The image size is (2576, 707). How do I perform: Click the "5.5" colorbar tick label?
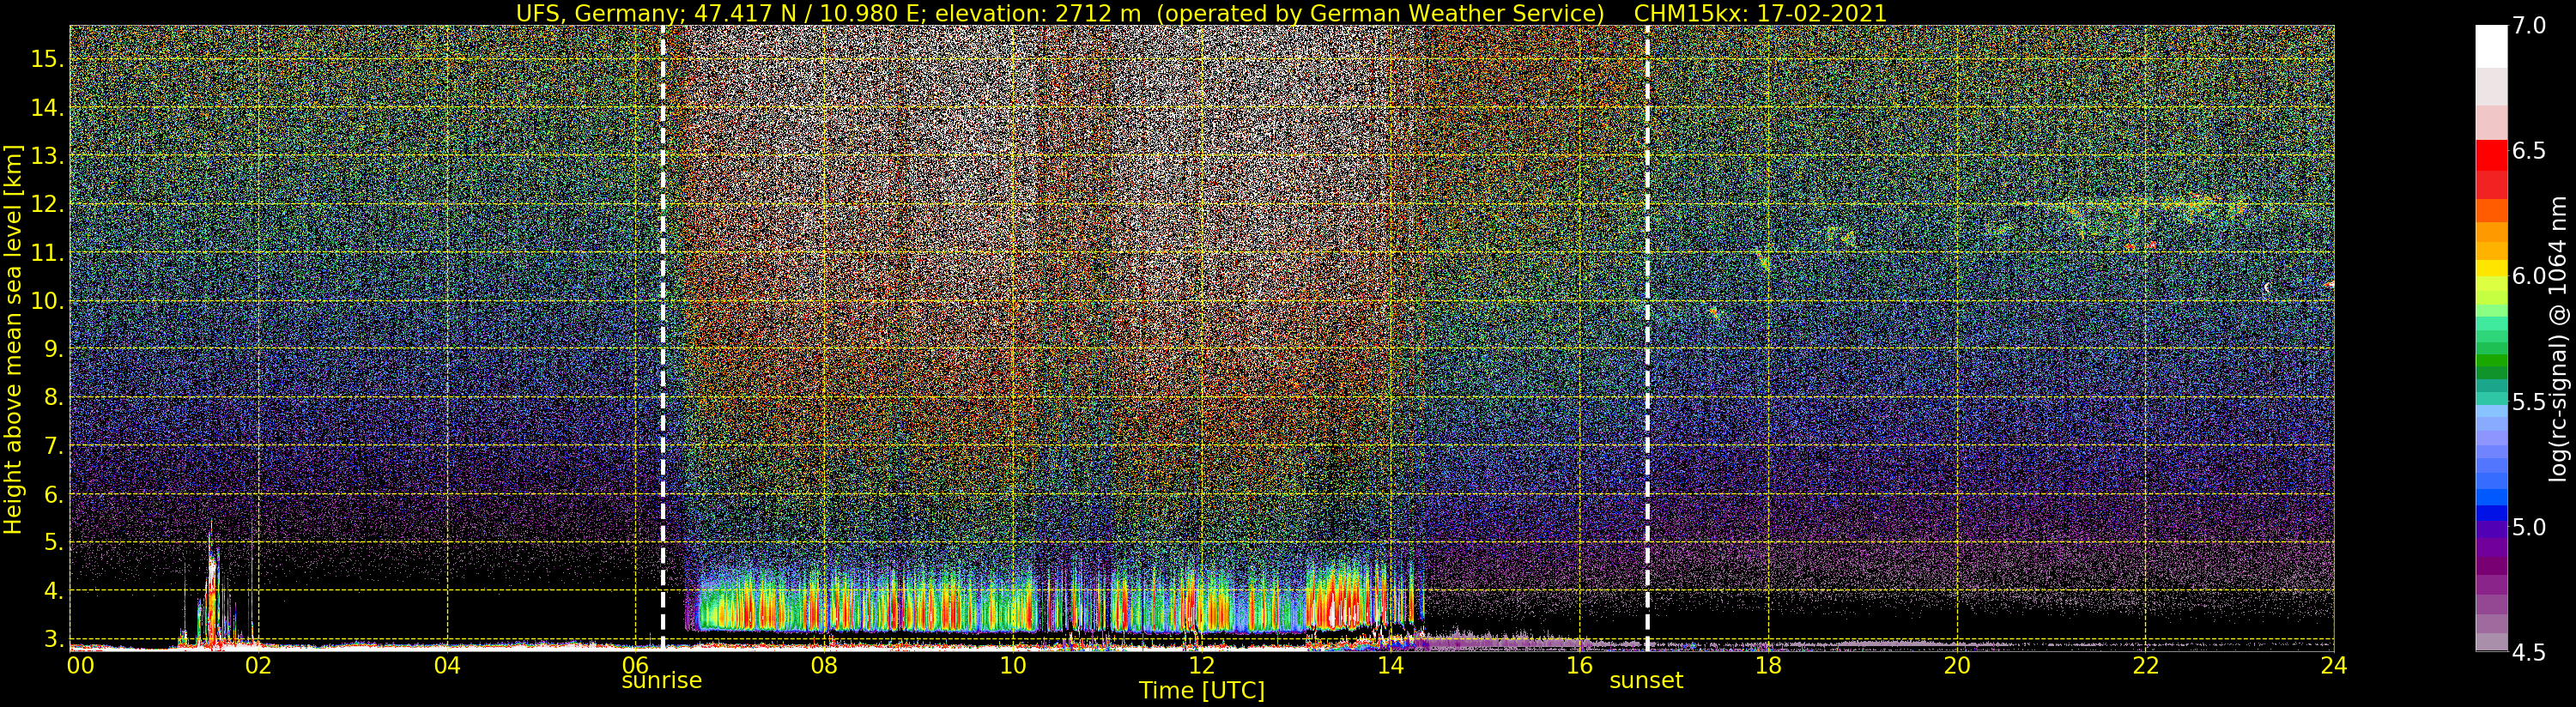[2529, 402]
